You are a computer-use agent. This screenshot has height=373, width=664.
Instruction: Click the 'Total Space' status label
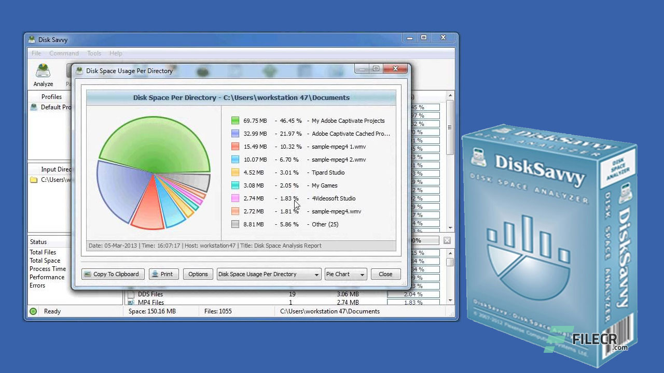[x=45, y=261]
